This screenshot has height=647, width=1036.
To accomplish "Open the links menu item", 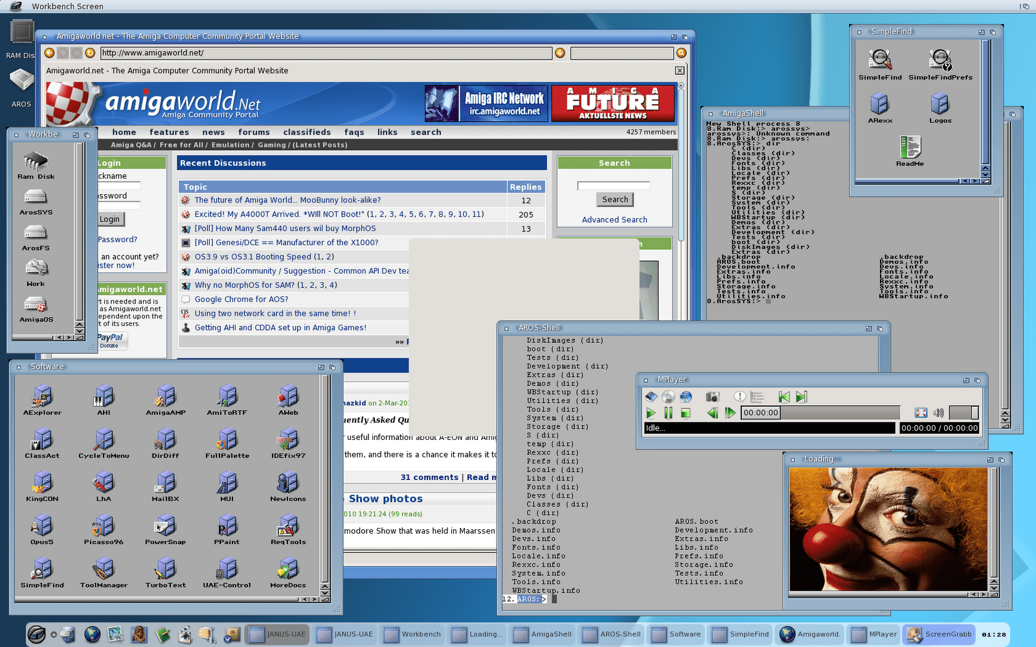I will [387, 132].
